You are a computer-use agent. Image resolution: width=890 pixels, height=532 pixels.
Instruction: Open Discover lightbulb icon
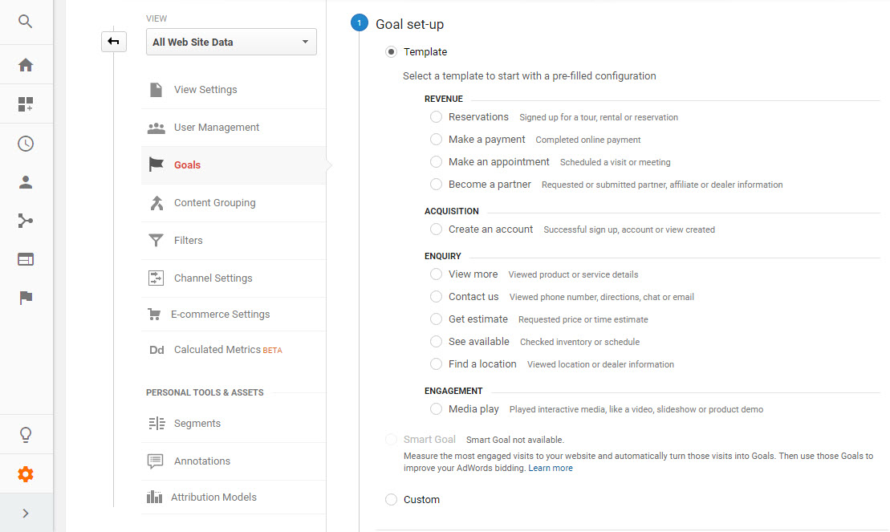[26, 434]
